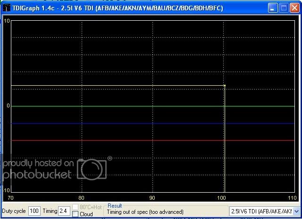The width and height of the screenshot is (302, 219).
Task: Click the 'proudly hosted on photobucket' text
Action: coord(38,169)
